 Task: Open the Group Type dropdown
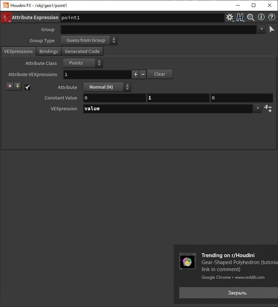pos(89,40)
